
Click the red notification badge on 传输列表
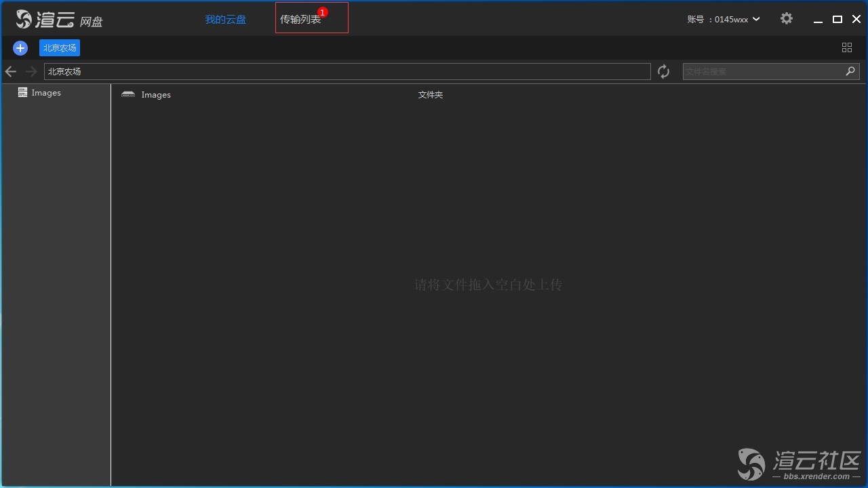tap(323, 12)
